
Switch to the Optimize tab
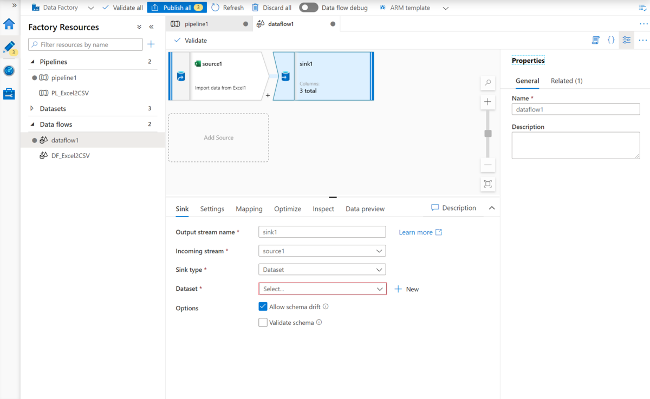click(x=288, y=209)
